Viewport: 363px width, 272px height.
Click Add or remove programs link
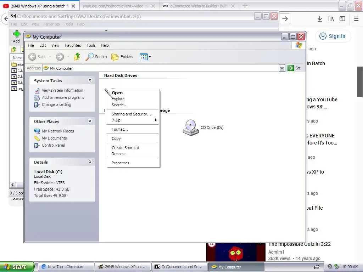(x=63, y=97)
